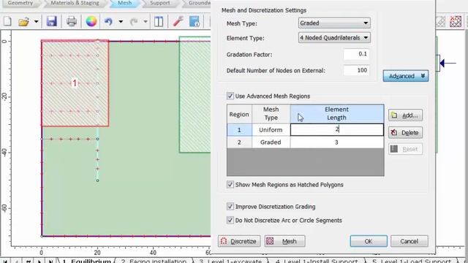The image size is (468, 263).
Task: Click the red mesh grid icon at top right
Action: 456,21
